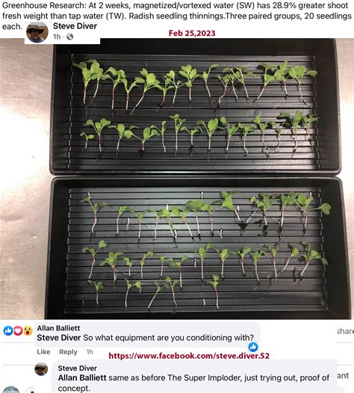Image resolution: width=354 pixels, height=393 pixels.
Task: Click the partially visible share text
Action: click(x=346, y=331)
